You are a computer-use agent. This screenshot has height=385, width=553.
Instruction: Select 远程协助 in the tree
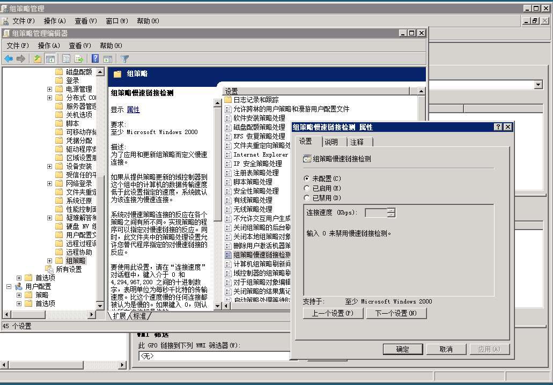click(79, 252)
